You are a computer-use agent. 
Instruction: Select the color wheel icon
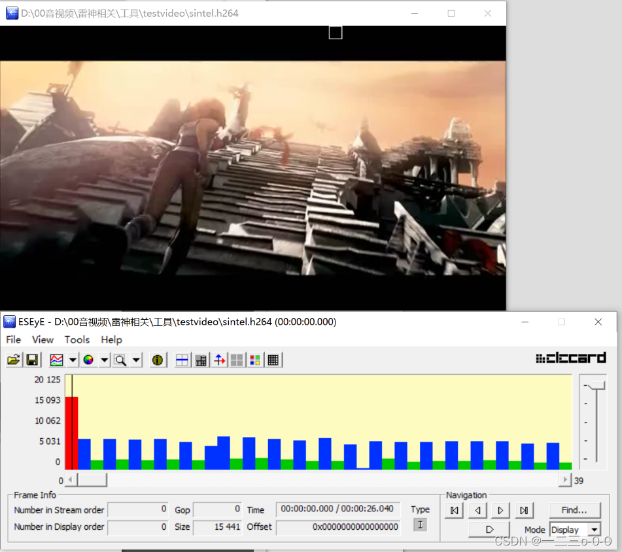(x=88, y=360)
